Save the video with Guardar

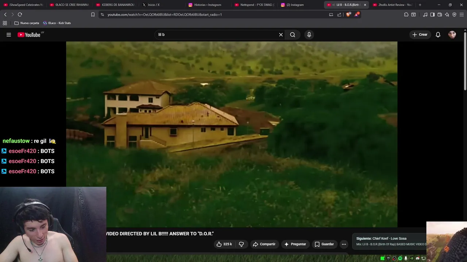(x=324, y=244)
